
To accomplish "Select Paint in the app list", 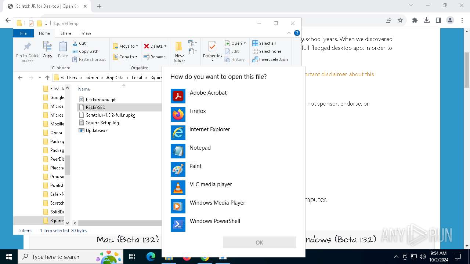I will point(234,169).
